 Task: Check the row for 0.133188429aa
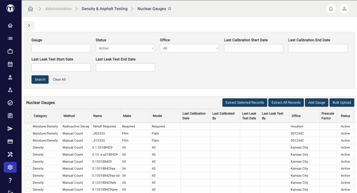click(28, 168)
